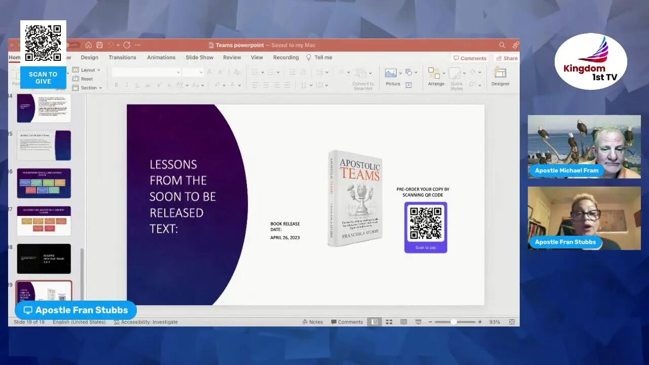649x365 pixels.
Task: Expand the Picture dropdown arrow
Action: [401, 73]
